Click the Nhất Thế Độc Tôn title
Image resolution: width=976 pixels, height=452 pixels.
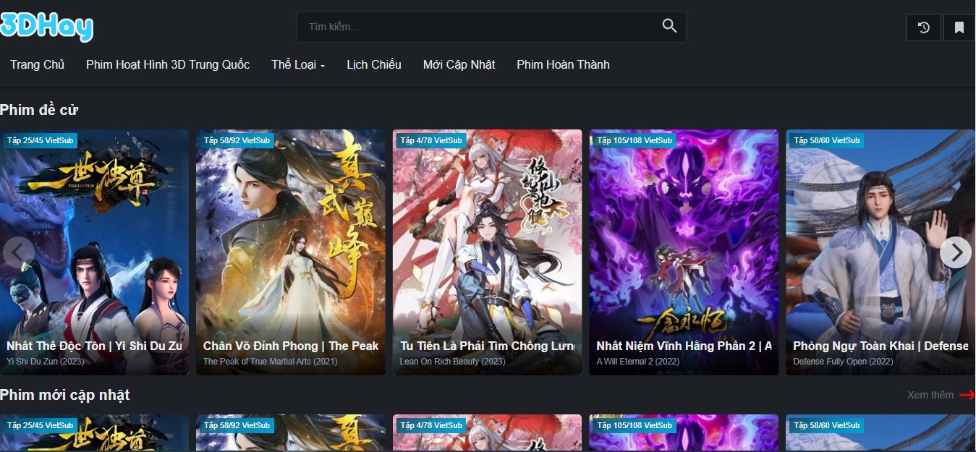(x=94, y=346)
